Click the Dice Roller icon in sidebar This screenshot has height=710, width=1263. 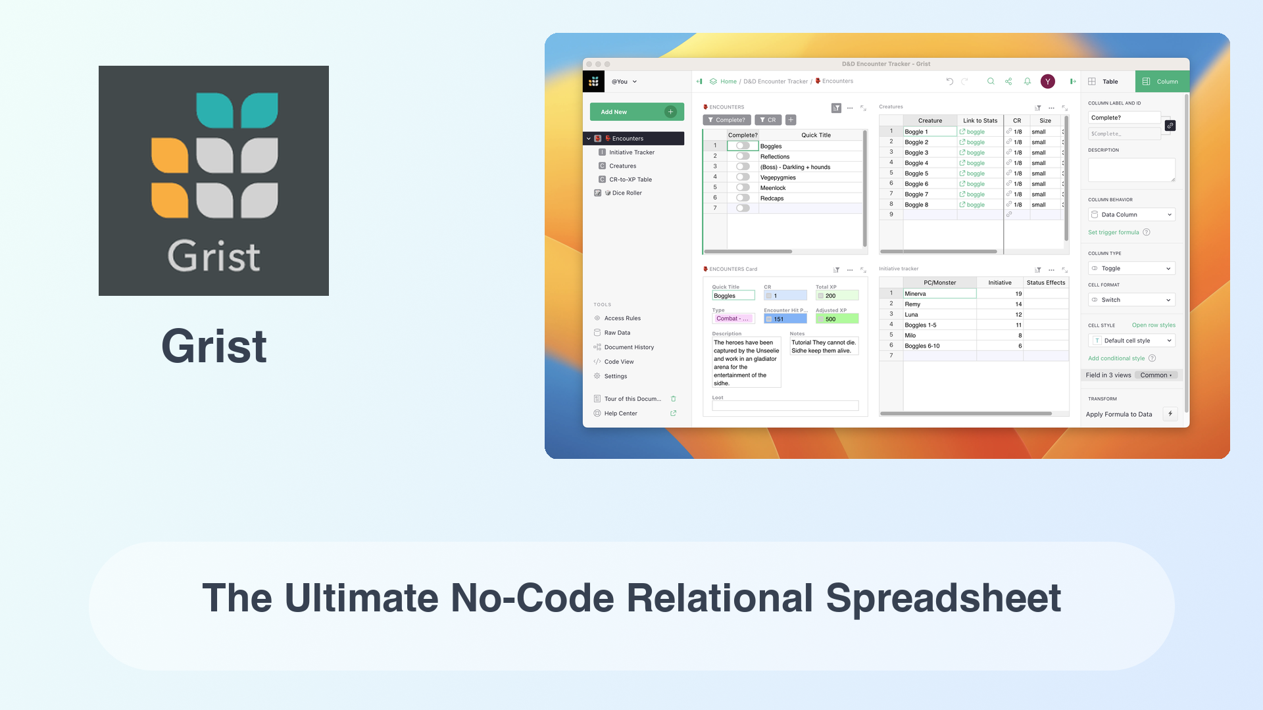tap(599, 193)
